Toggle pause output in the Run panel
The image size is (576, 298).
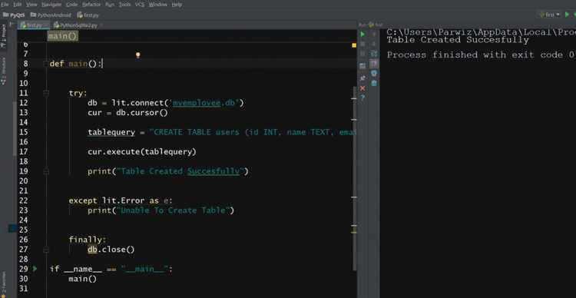click(x=362, y=54)
